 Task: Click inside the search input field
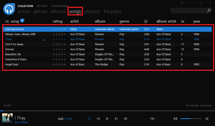188,10
